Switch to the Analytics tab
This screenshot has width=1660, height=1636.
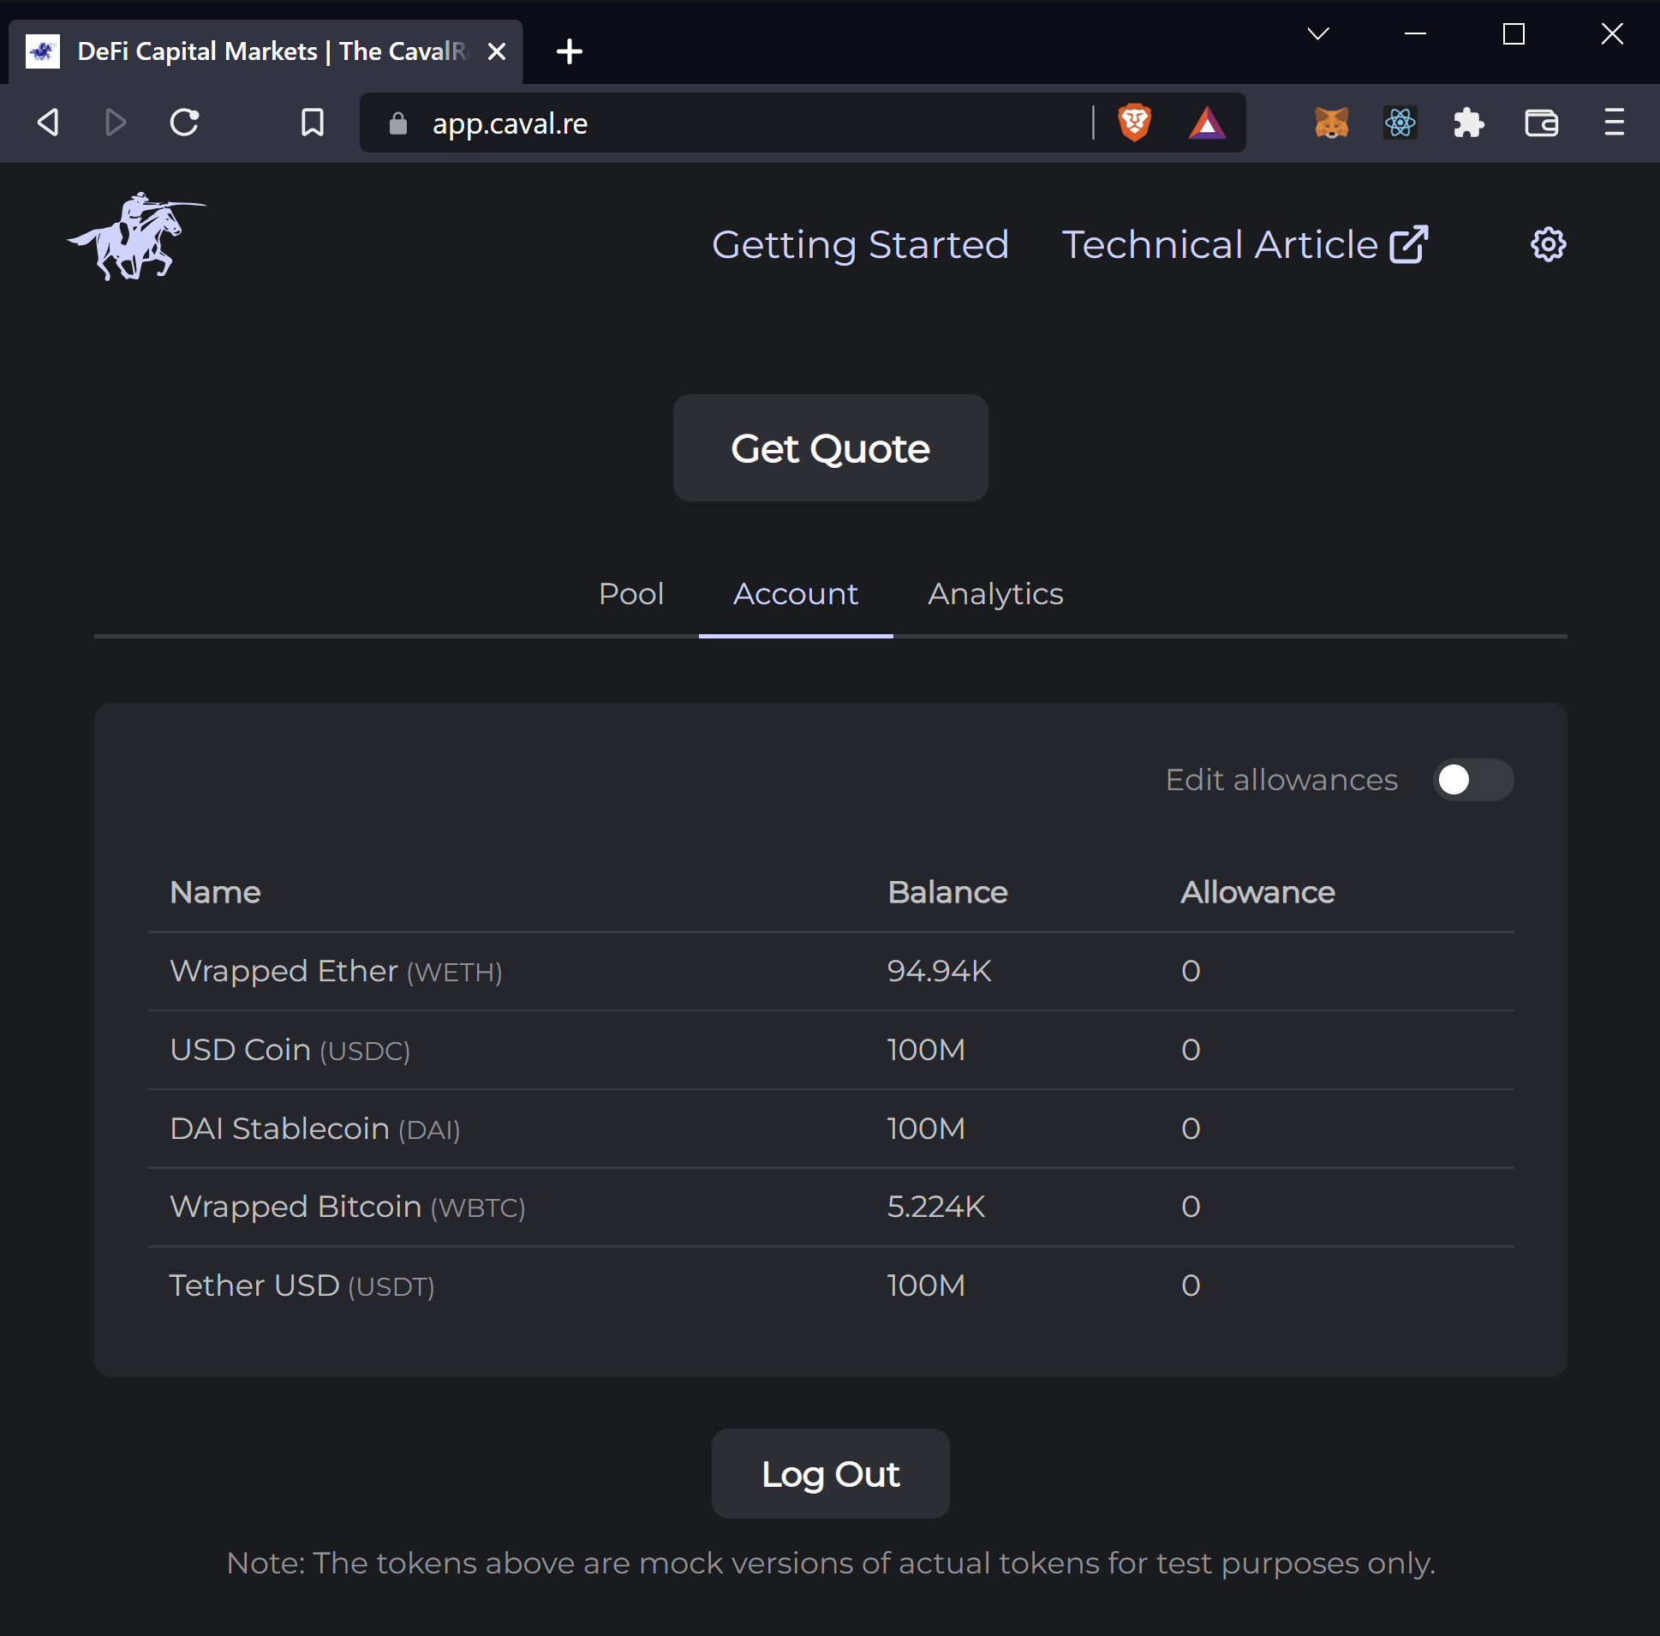point(995,594)
